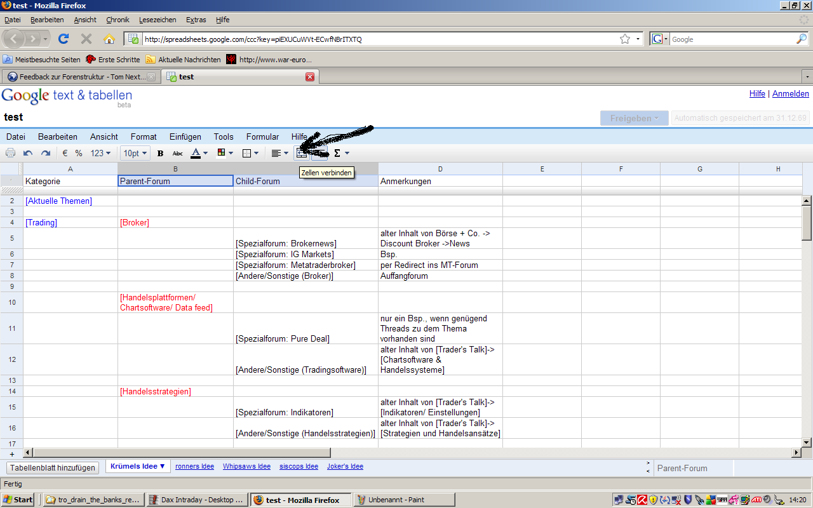The width and height of the screenshot is (813, 508).
Task: Click the Hilfe link at top right
Action: click(757, 93)
